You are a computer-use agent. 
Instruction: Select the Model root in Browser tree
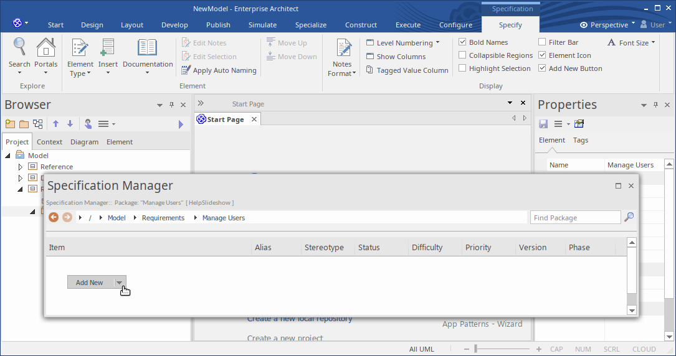click(38, 156)
